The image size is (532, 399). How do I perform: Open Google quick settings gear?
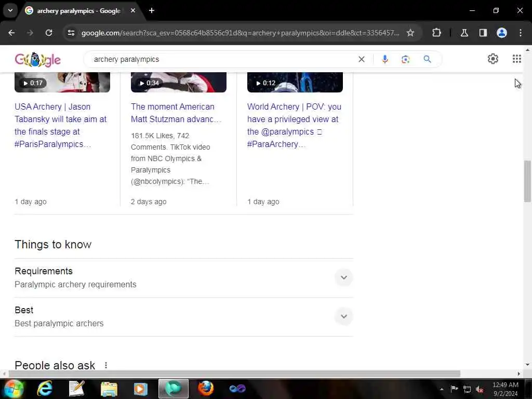493,59
